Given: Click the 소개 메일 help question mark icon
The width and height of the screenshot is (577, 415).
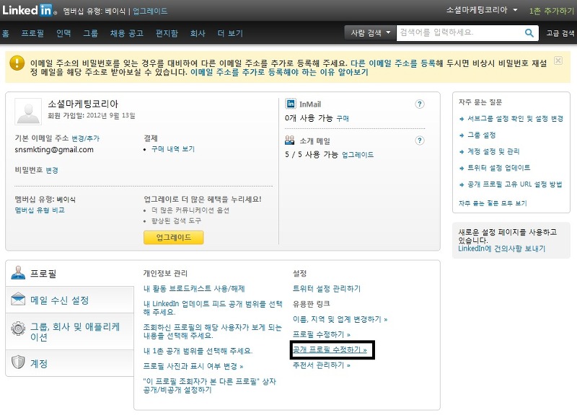Looking at the screenshot, I should (x=420, y=140).
